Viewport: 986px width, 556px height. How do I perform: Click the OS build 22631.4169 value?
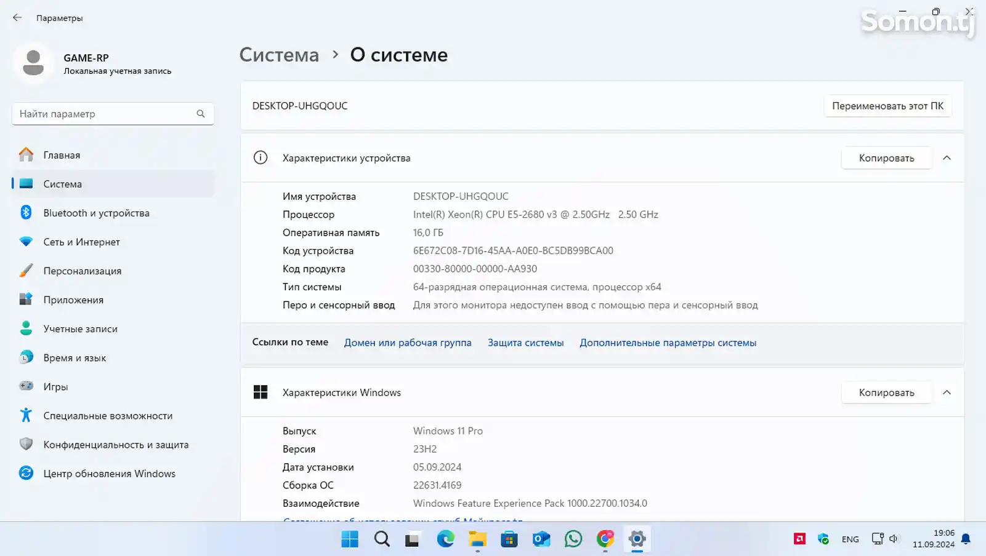(x=437, y=485)
